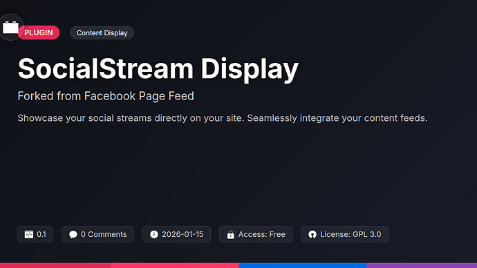Select the PLUGIN badge
This screenshot has width=477, height=268.
pos(39,32)
